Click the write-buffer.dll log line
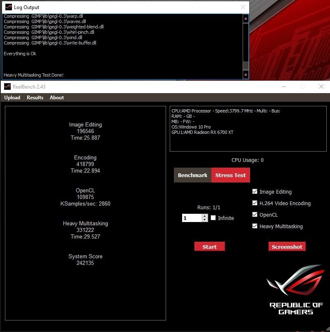The image size is (330, 332). [x=50, y=43]
